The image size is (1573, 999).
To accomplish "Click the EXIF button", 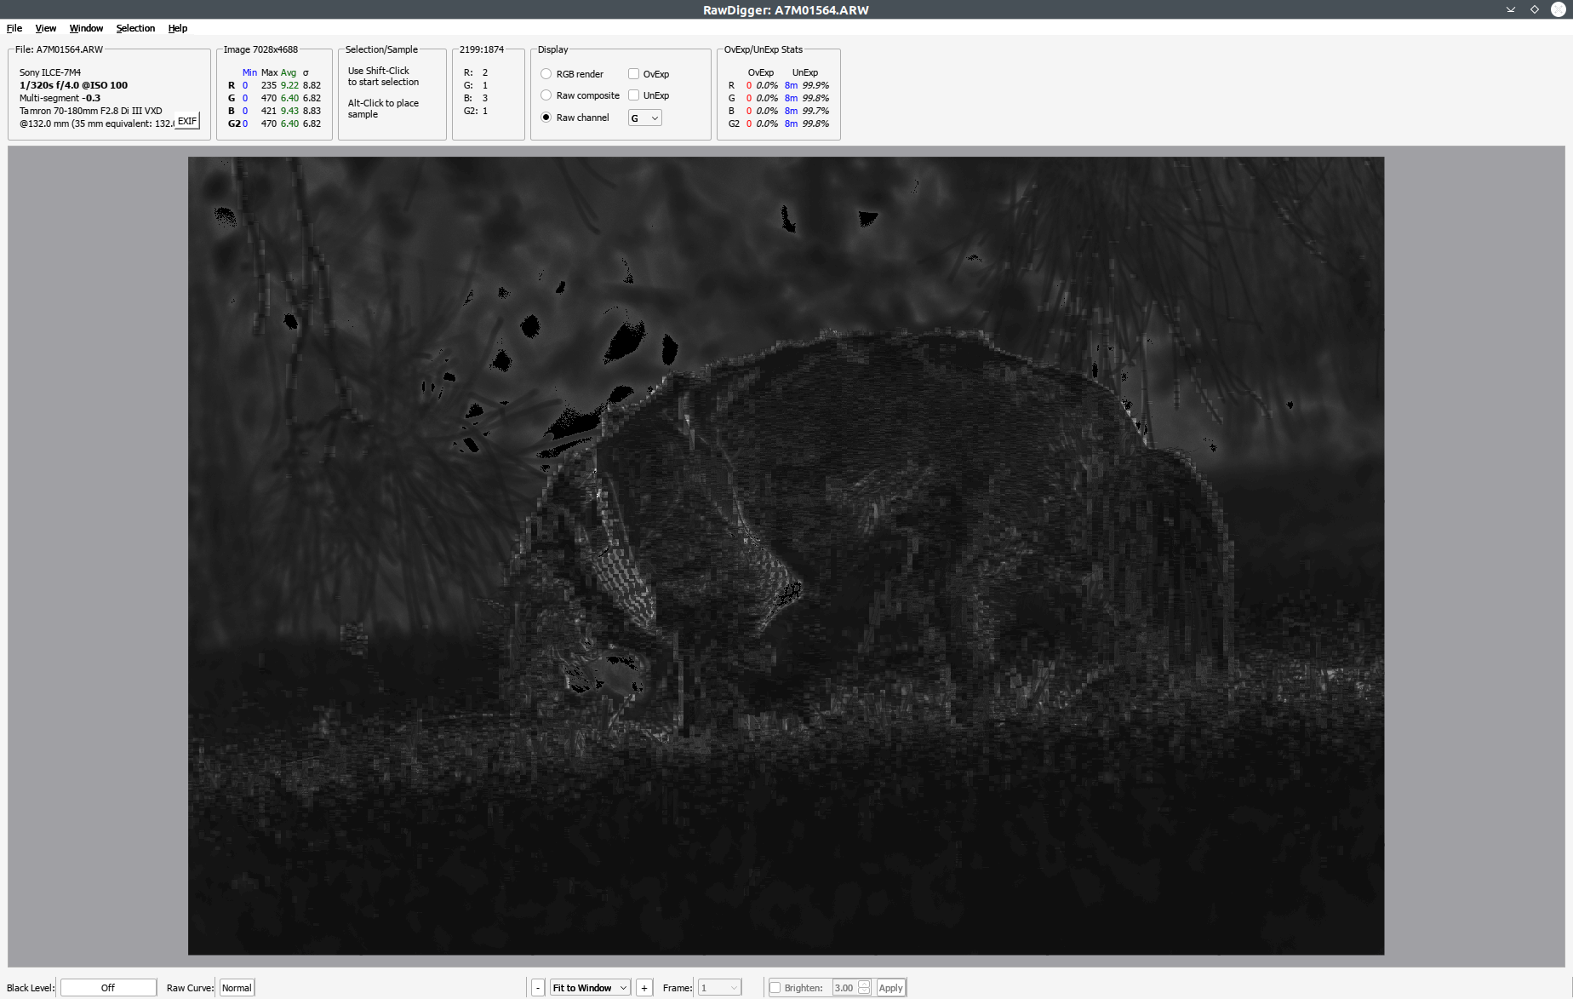I will [187, 121].
